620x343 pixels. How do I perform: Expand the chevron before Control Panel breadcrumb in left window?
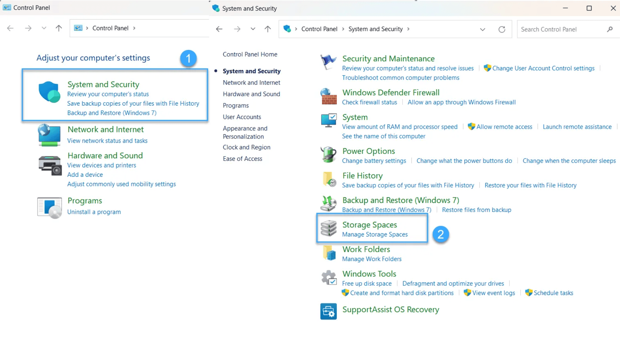[87, 28]
